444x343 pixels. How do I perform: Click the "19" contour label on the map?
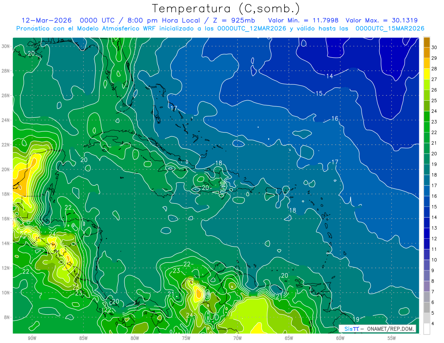pos(356,319)
